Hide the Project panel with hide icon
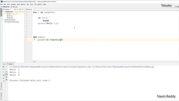The height and width of the screenshot is (101, 179). point(23,9)
